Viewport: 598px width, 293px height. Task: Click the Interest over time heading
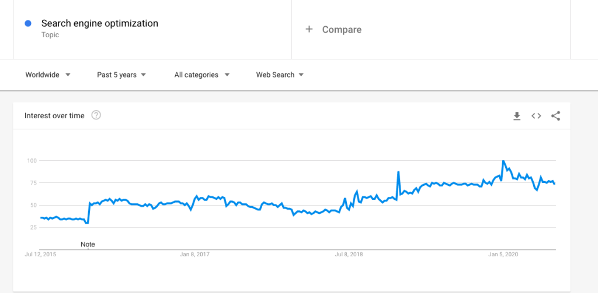54,116
